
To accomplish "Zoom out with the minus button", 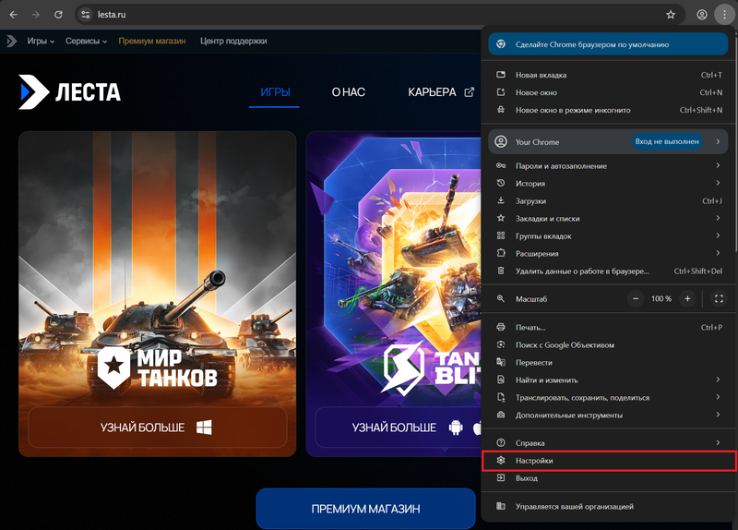I will (637, 299).
